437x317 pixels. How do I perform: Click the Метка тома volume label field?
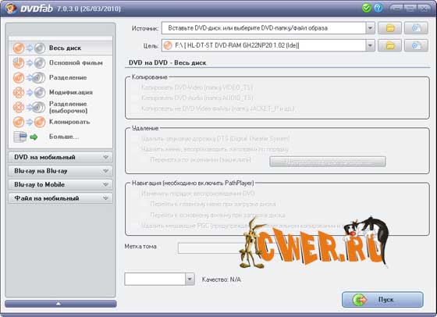(x=211, y=248)
